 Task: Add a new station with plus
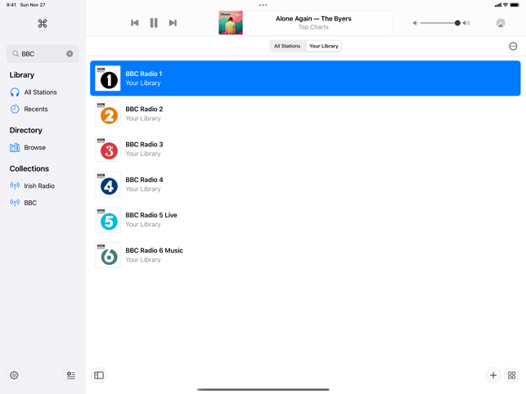coord(492,375)
